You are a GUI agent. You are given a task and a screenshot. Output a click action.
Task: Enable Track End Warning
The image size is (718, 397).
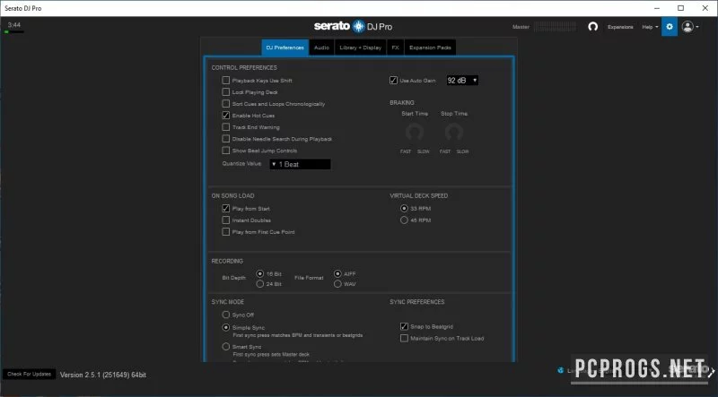(x=226, y=127)
